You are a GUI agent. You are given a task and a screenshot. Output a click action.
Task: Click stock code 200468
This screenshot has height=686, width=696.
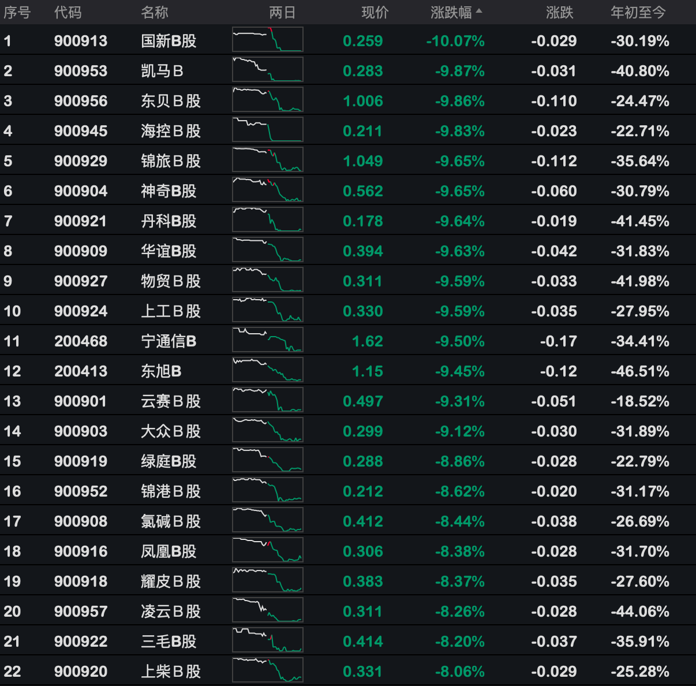[x=81, y=341]
